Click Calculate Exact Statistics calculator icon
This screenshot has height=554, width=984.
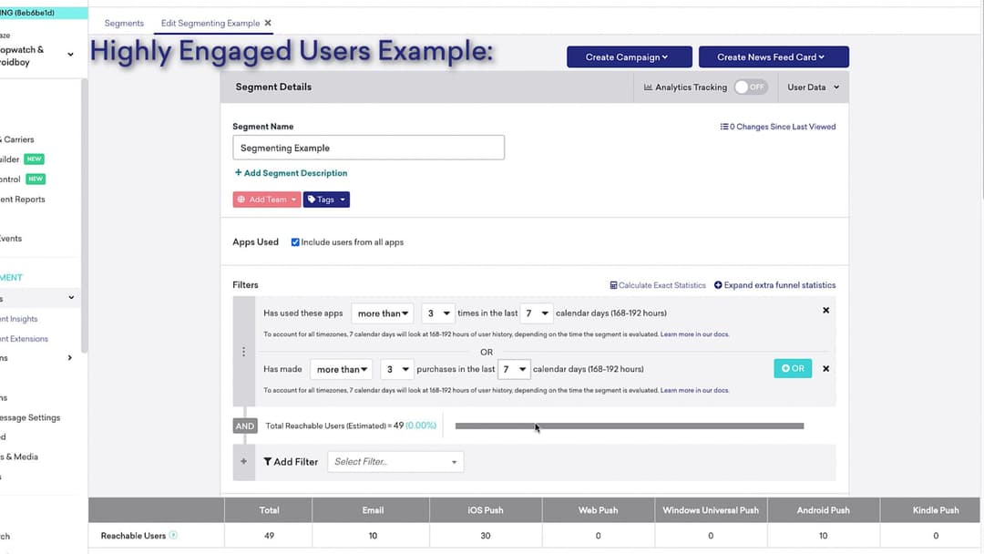pos(613,285)
